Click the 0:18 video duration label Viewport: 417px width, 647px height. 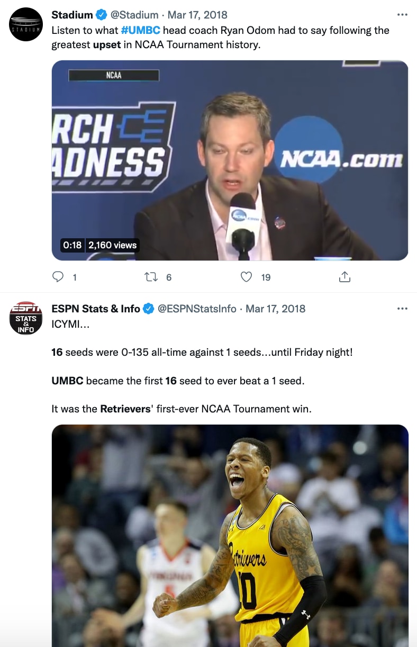pyautogui.click(x=72, y=245)
